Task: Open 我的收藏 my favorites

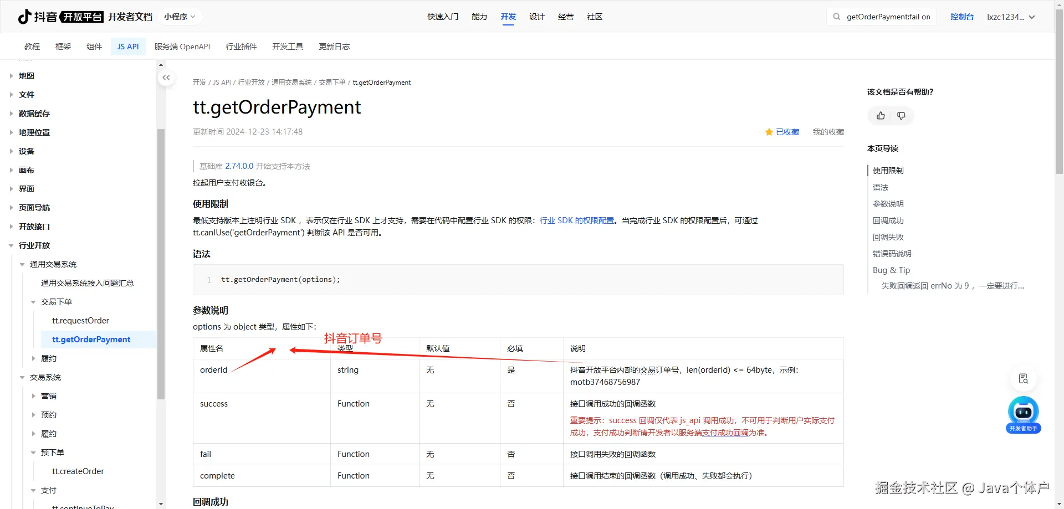Action: [828, 132]
